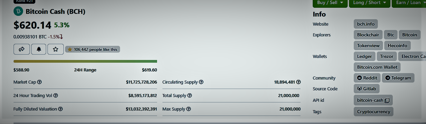Click the bell price alert icon

pos(39,49)
